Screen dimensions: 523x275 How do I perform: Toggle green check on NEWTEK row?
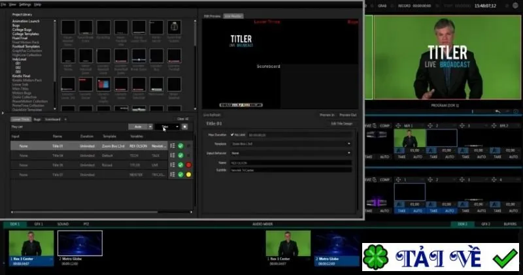pos(181,174)
